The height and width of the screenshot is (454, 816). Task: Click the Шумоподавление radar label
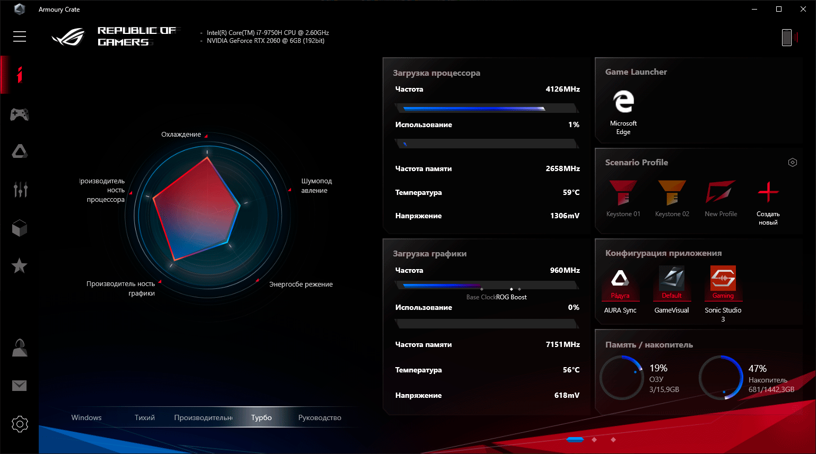(x=317, y=186)
